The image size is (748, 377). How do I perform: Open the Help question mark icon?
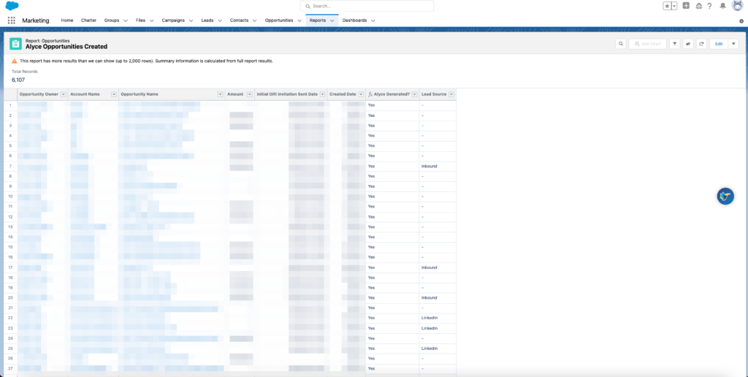(x=710, y=6)
